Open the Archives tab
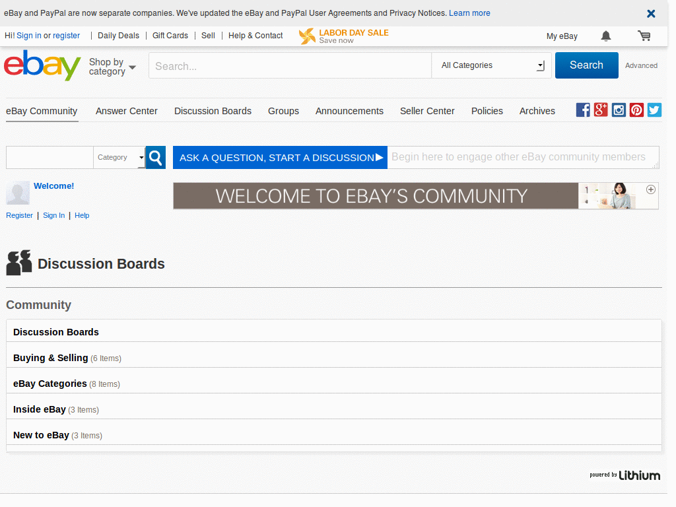 537,111
